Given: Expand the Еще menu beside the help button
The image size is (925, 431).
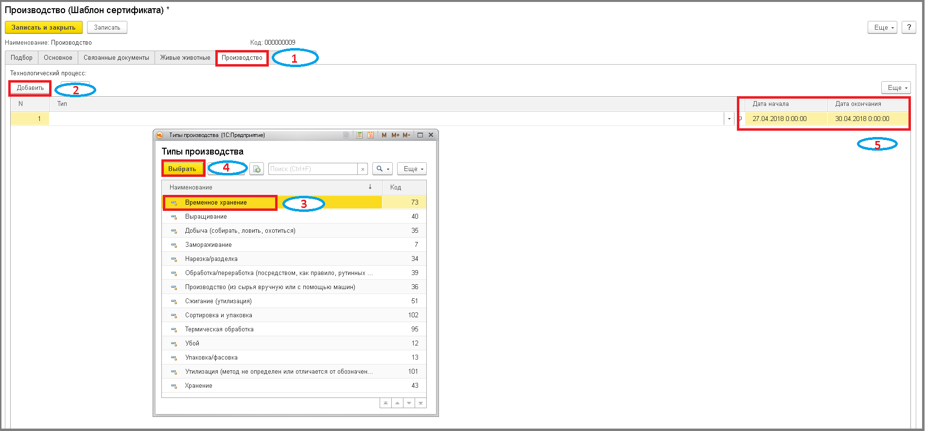Looking at the screenshot, I should [882, 27].
